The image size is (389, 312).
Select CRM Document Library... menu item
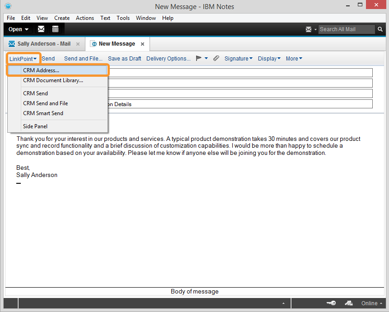point(57,80)
